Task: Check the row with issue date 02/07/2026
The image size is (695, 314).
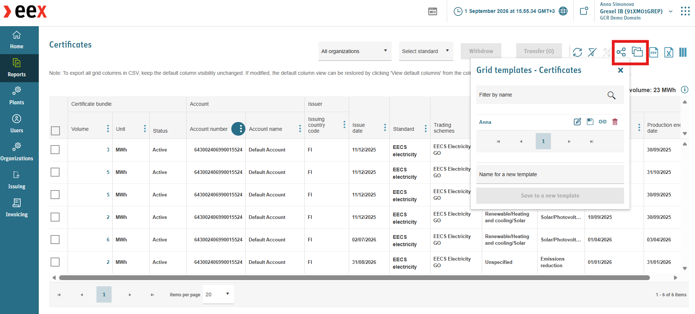Action: coord(55,240)
